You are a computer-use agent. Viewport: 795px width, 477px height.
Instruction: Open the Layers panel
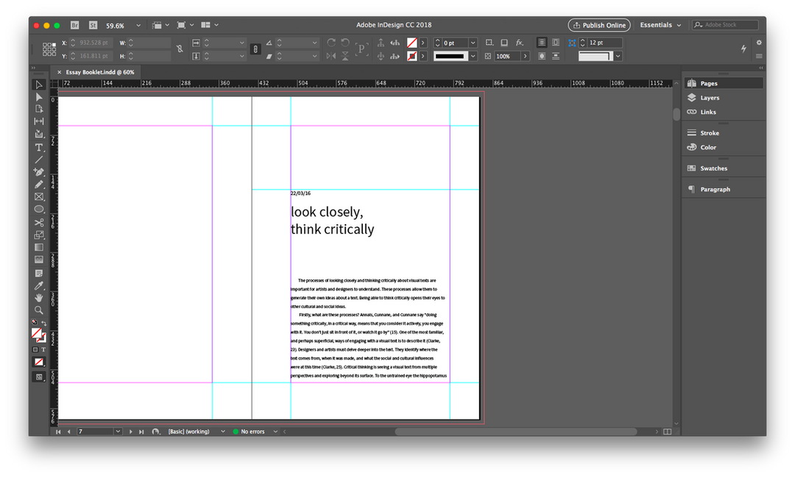tap(709, 98)
